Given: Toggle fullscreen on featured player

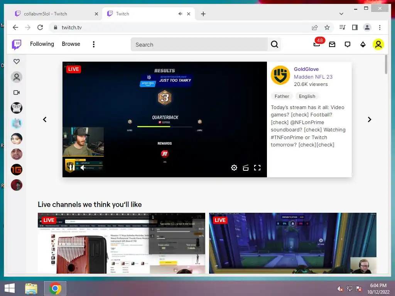Looking at the screenshot, I should click(x=257, y=168).
